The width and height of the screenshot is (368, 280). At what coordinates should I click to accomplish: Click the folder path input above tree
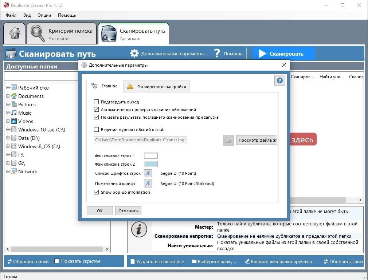coord(41,76)
